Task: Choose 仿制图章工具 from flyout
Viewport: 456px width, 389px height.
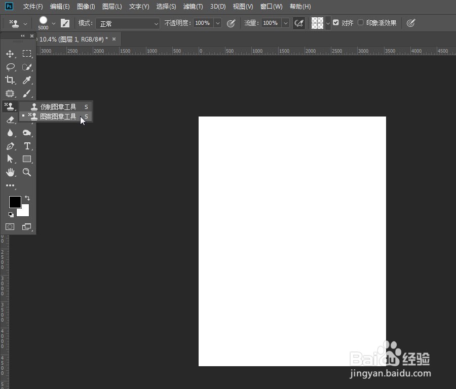Action: click(56, 107)
